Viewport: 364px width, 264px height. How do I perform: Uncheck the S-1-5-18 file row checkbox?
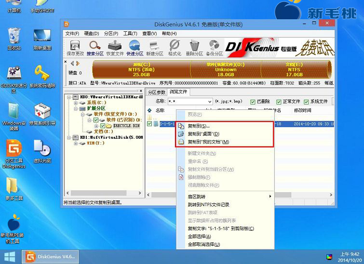[x=149, y=124]
